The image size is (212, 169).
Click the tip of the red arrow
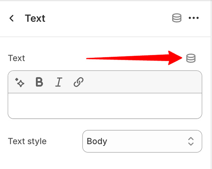[x=182, y=58]
